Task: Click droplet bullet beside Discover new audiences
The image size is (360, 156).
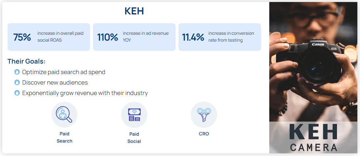Action: pyautogui.click(x=17, y=83)
